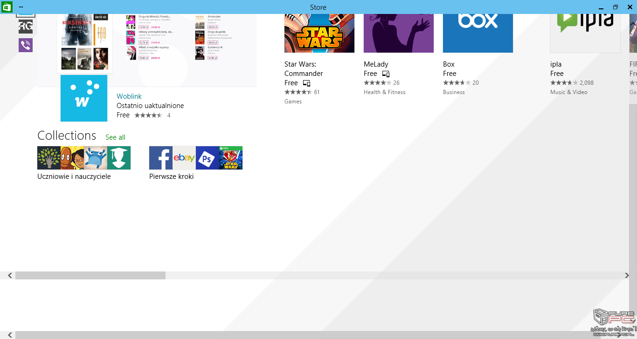
Task: Click the bottom window scrollbar left arrow
Action: (10, 335)
